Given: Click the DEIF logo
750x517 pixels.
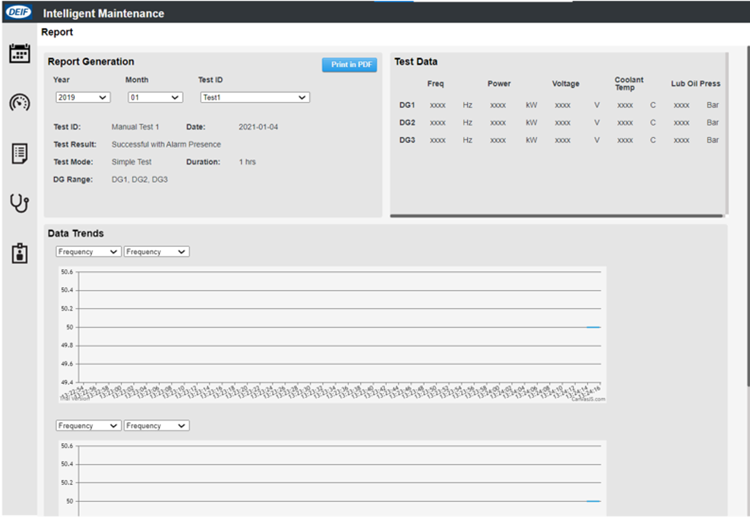Looking at the screenshot, I should (19, 13).
